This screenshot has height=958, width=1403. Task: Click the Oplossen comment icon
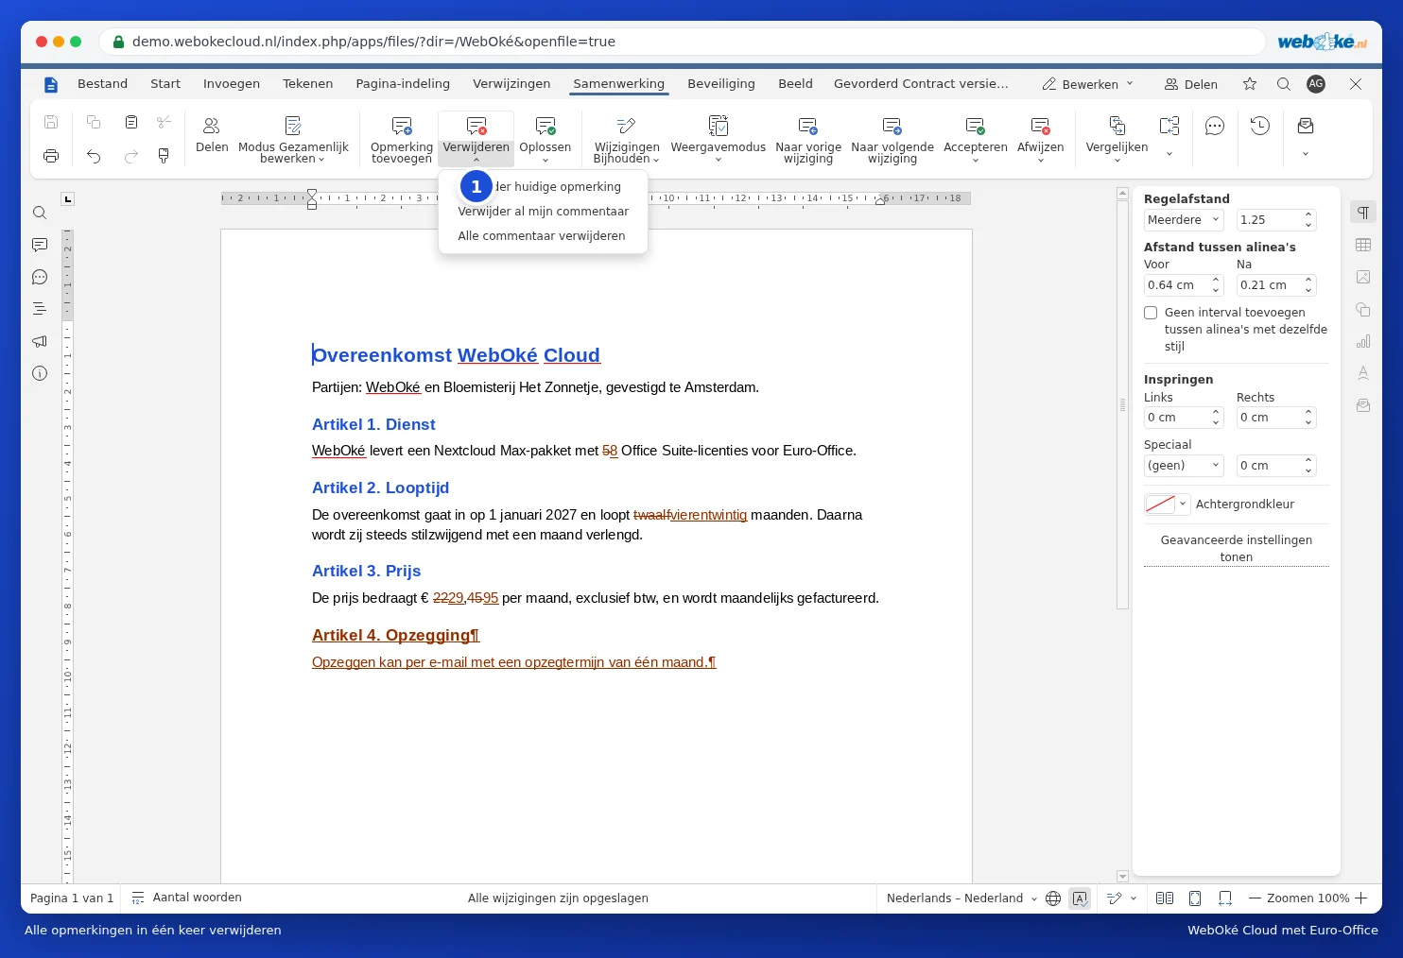pos(546,126)
